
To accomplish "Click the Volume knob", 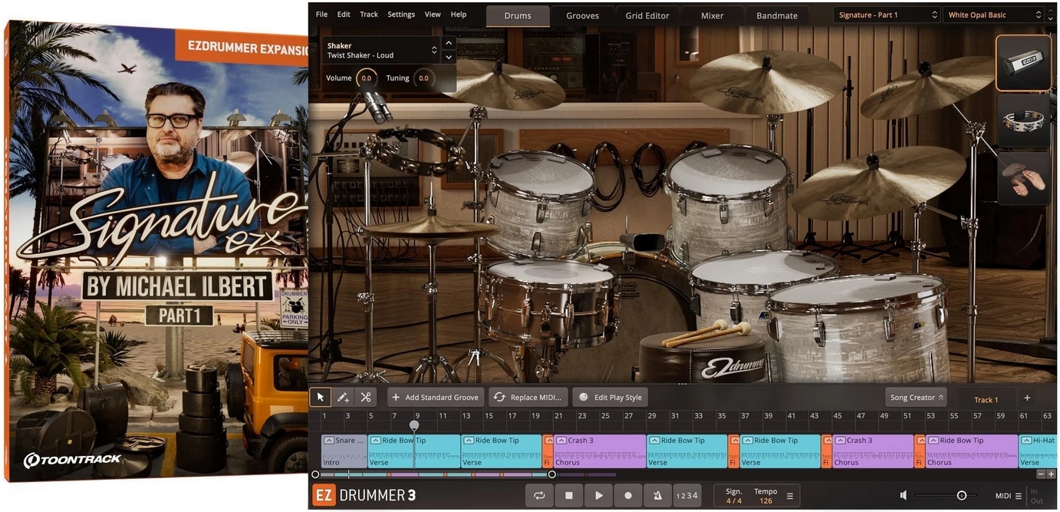I will click(x=366, y=78).
